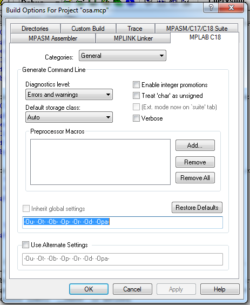Click the help question mark icon in title bar
The image size is (250, 305).
click(x=211, y=8)
